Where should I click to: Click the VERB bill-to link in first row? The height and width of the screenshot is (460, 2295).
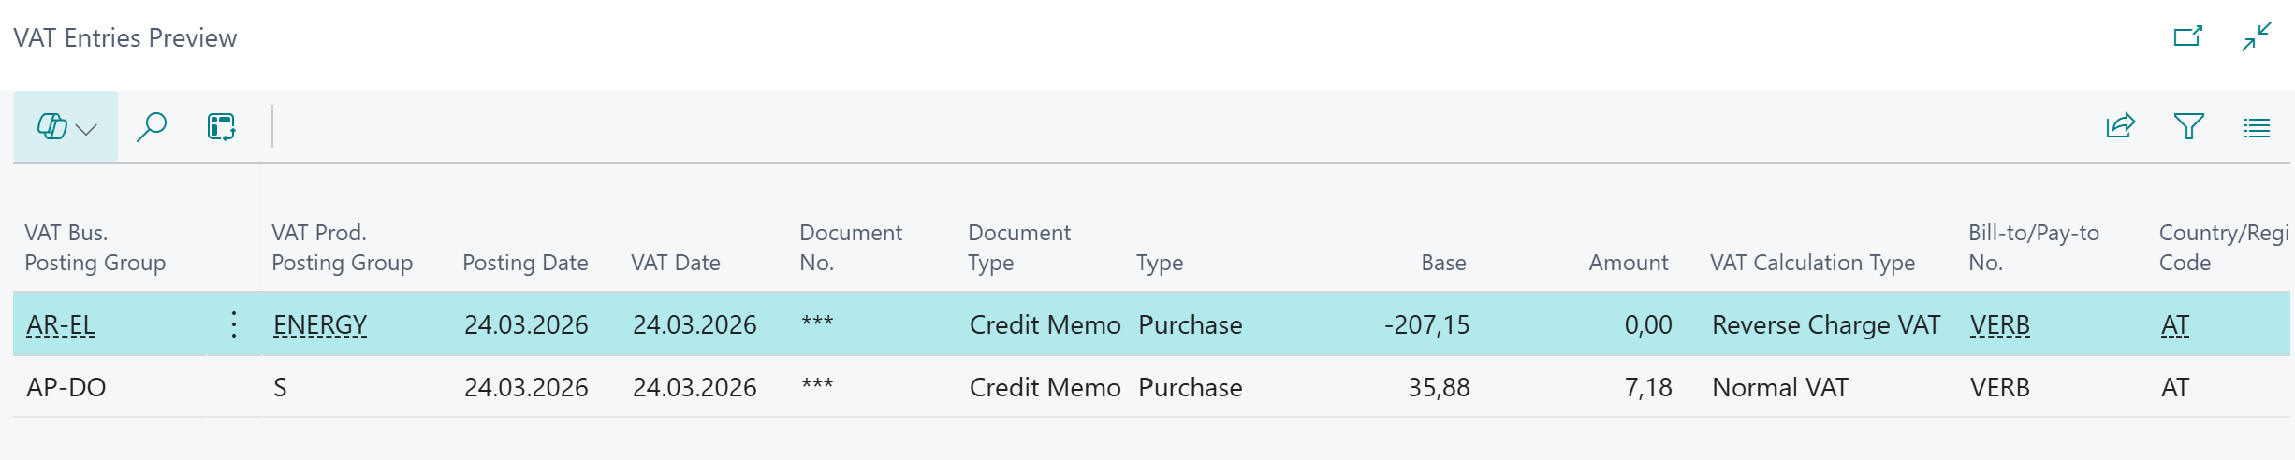point(2000,325)
